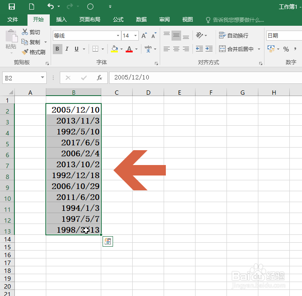The width and height of the screenshot is (302, 296).
Task: Switch to the 数据 tab
Action: pos(141,20)
